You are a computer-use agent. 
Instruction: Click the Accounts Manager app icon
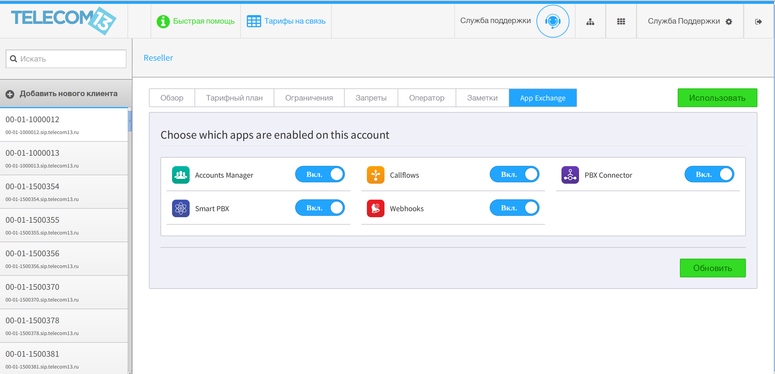[x=181, y=175]
